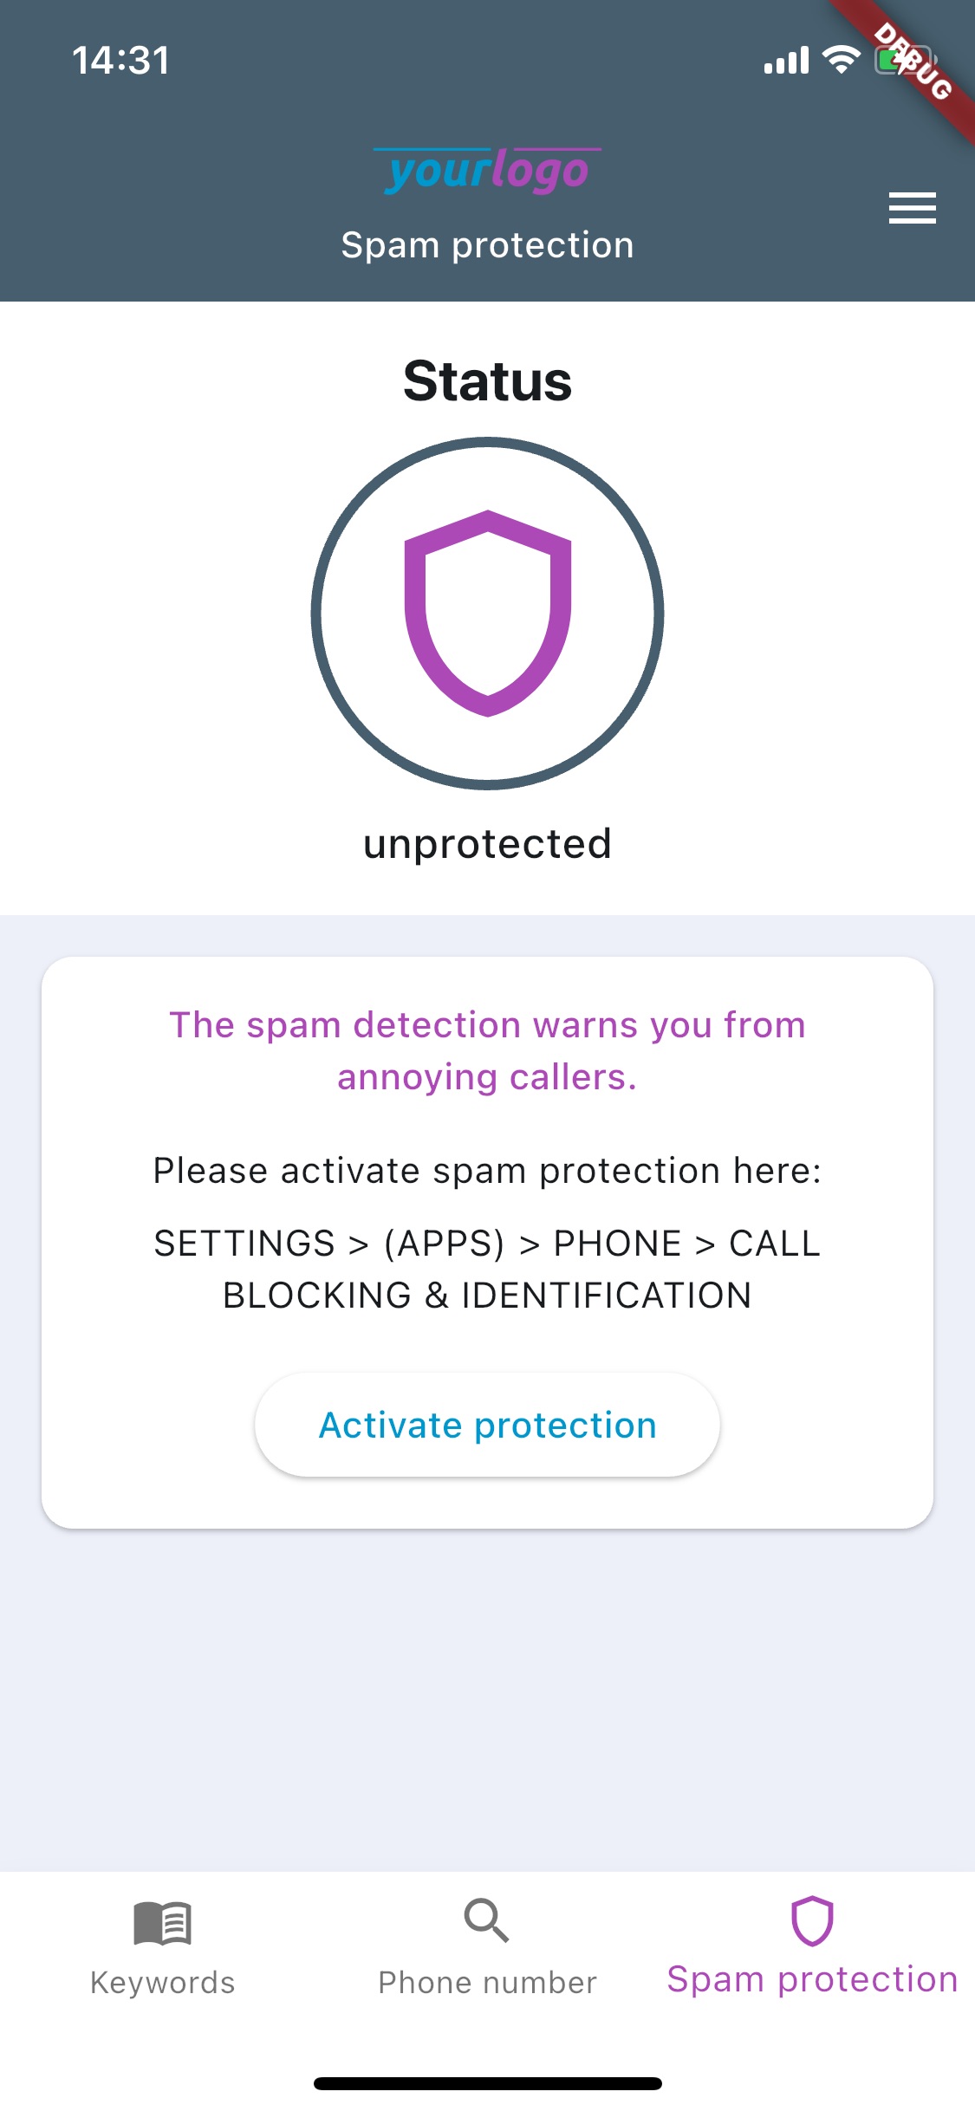Image resolution: width=975 pixels, height=2111 pixels.
Task: Tap the Status heading
Action: pos(487,381)
